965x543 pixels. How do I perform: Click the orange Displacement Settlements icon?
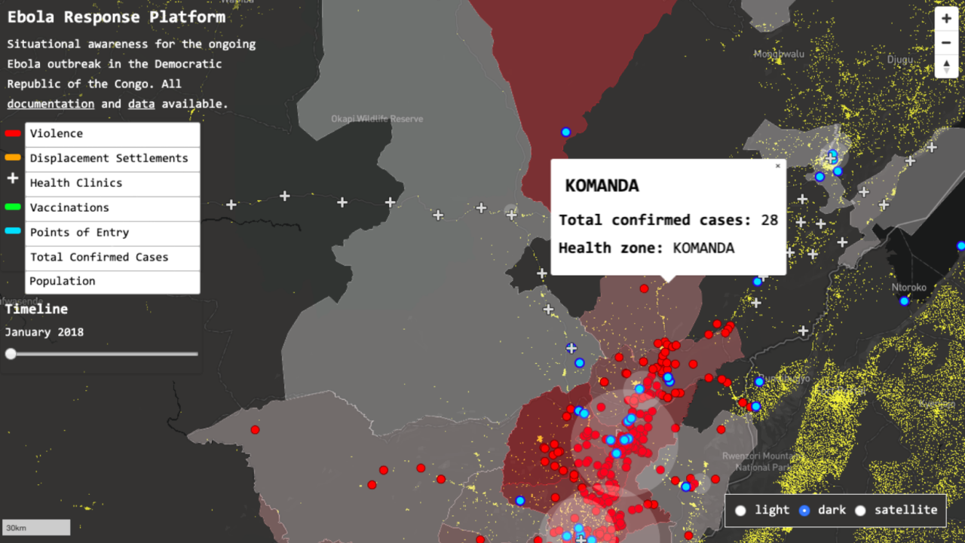13,158
